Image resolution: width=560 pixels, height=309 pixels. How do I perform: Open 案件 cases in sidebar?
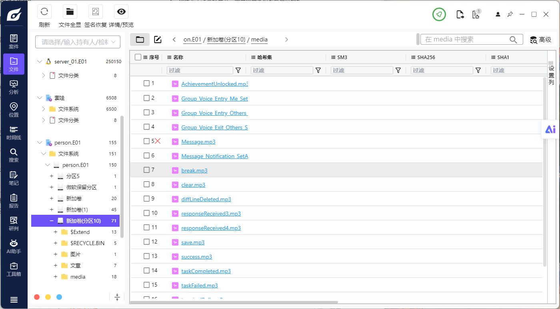tap(14, 42)
